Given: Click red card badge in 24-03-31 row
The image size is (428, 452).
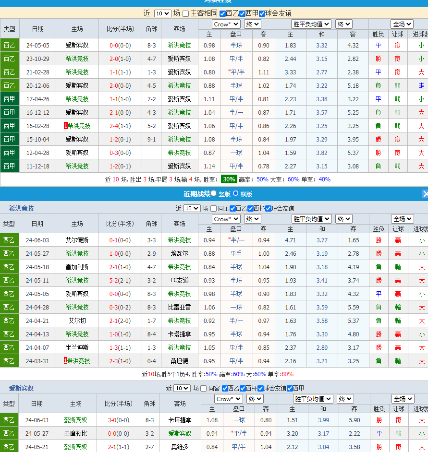Looking at the screenshot, I should click(65, 361).
